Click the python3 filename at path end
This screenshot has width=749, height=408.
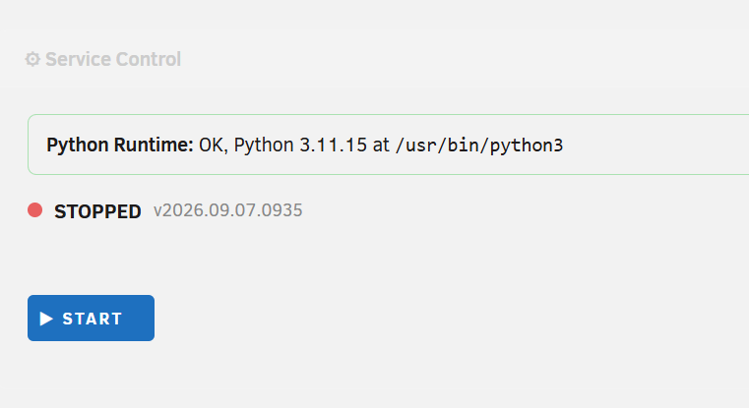(527, 146)
